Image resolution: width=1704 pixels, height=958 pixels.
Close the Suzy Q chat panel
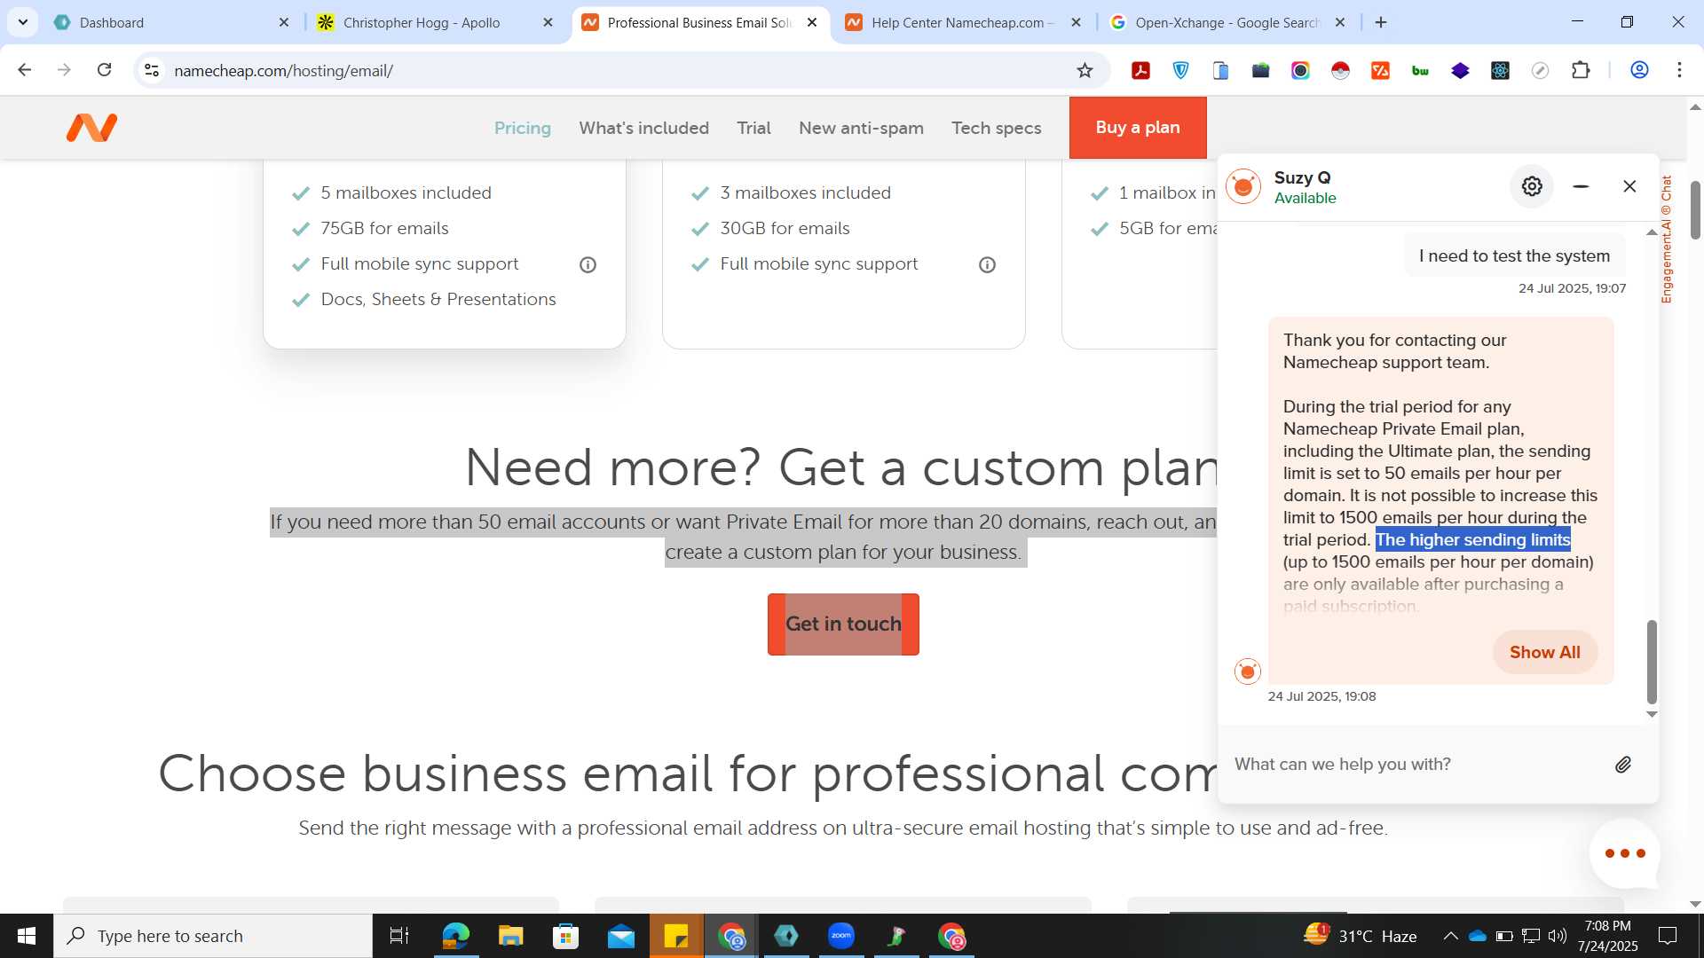[x=1629, y=186]
